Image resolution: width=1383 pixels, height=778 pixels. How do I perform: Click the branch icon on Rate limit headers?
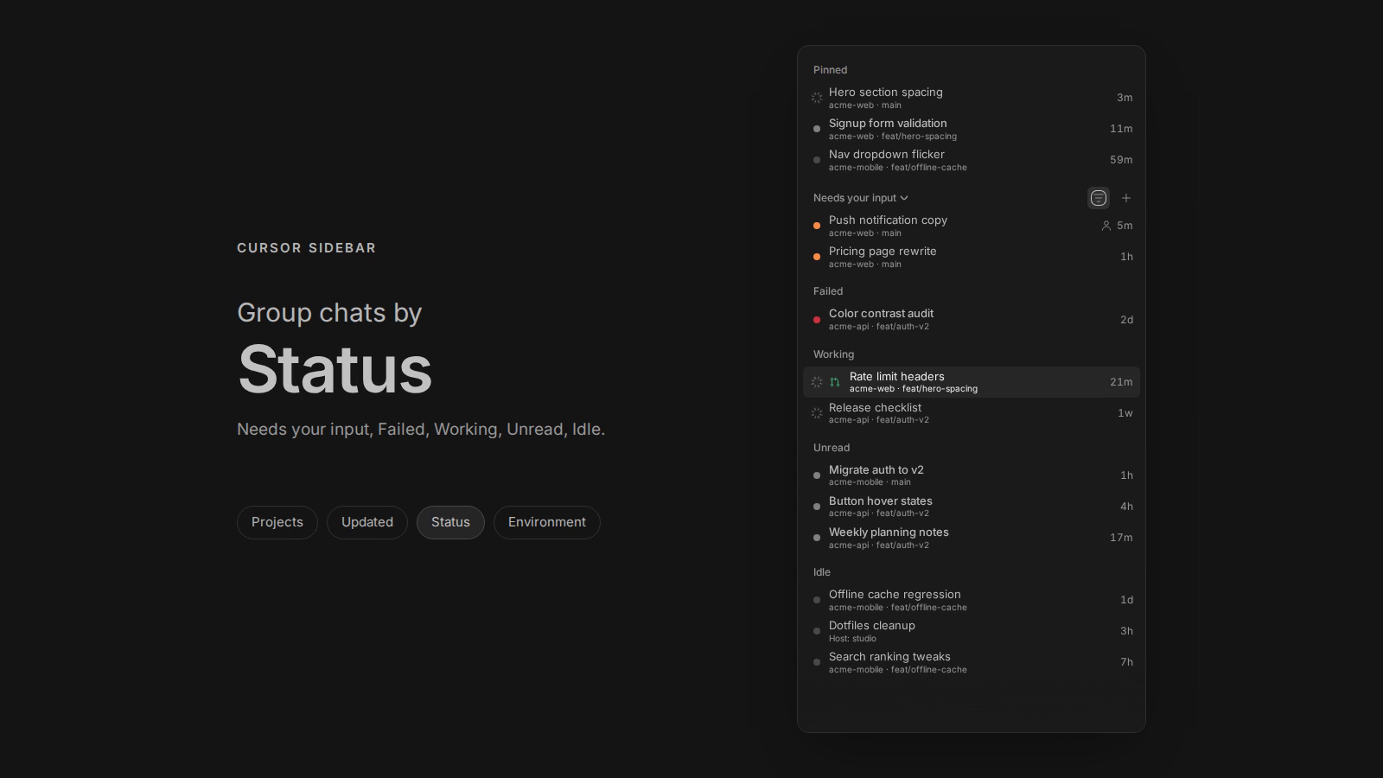(x=835, y=382)
